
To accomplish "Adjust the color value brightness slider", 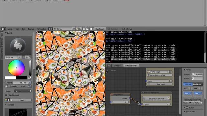I will pos(30,68).
